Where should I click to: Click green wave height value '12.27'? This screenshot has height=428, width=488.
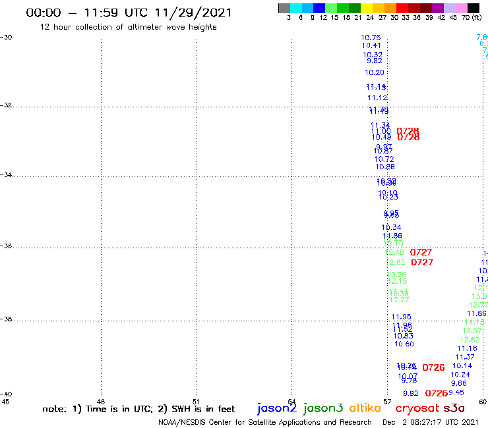[399, 300]
